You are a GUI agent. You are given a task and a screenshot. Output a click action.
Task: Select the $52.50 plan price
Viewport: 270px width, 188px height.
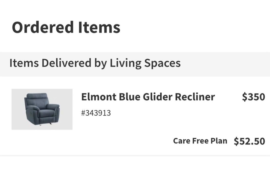pyautogui.click(x=249, y=141)
